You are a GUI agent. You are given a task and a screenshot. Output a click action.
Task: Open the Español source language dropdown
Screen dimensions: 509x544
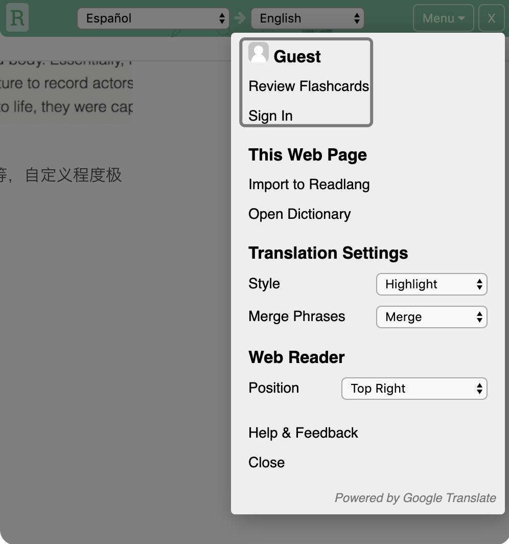point(153,18)
